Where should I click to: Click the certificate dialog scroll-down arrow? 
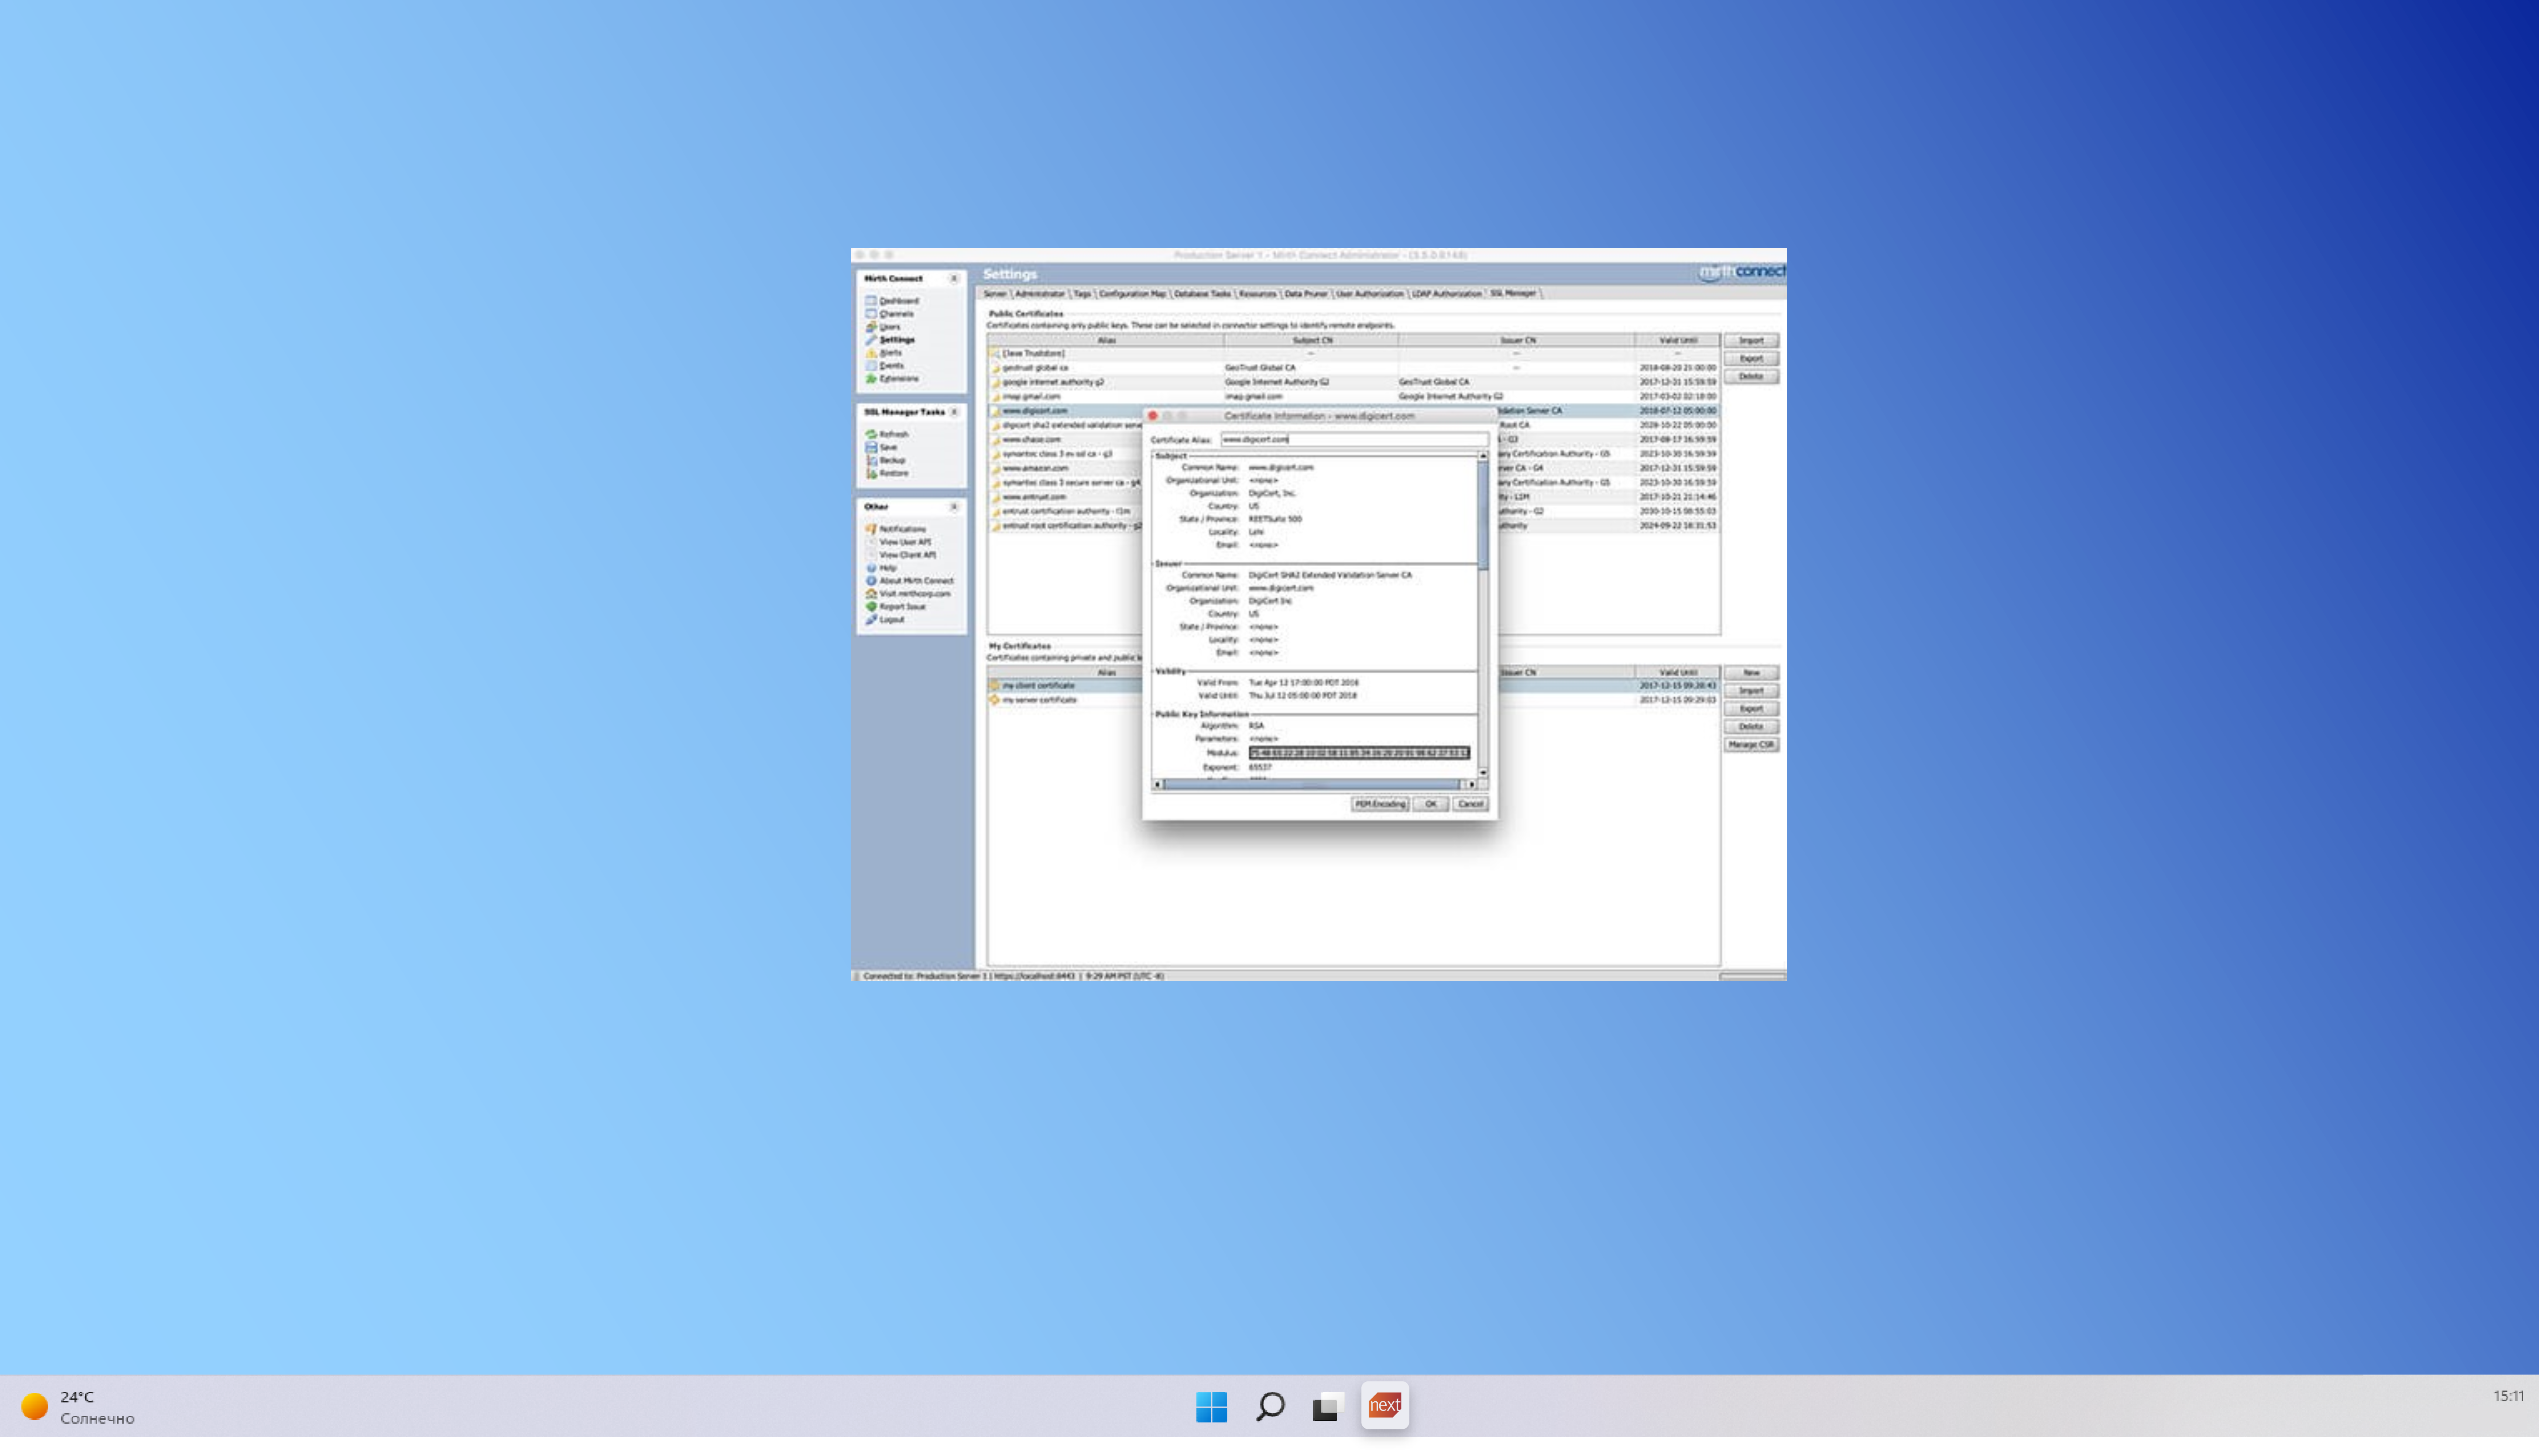[1483, 773]
